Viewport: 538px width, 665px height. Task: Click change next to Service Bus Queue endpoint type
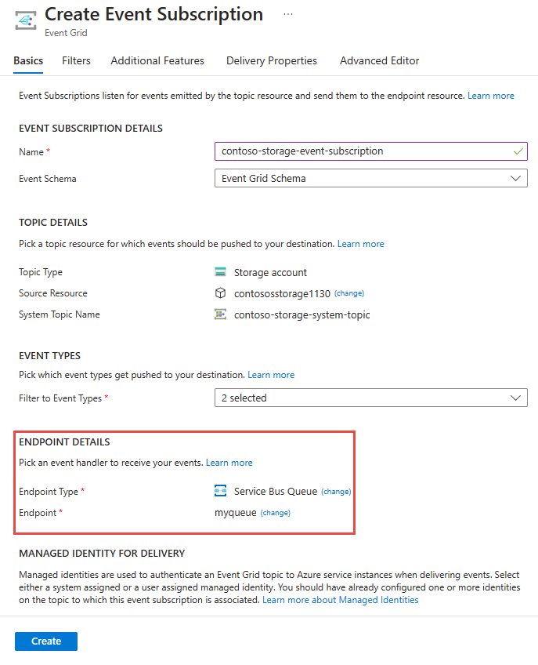point(335,491)
